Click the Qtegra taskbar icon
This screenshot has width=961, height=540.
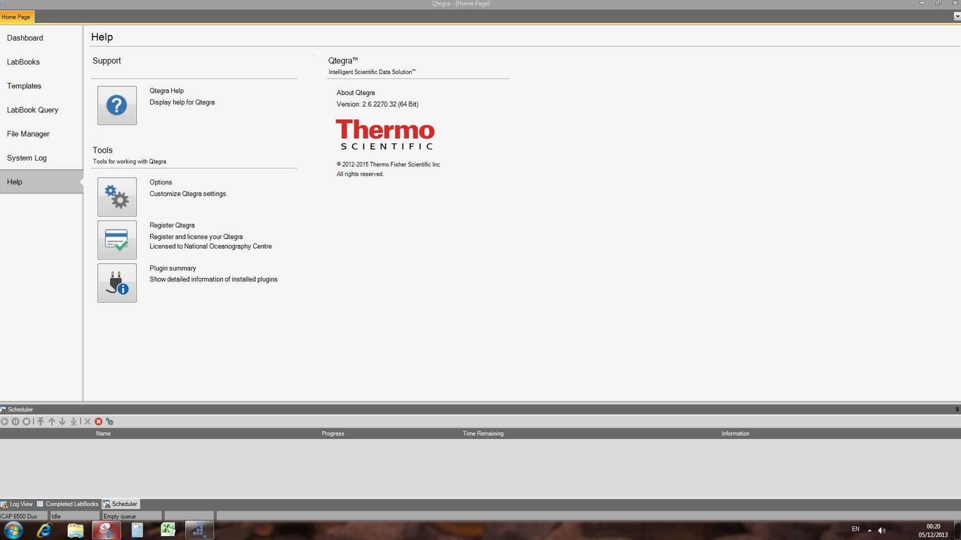point(199,530)
